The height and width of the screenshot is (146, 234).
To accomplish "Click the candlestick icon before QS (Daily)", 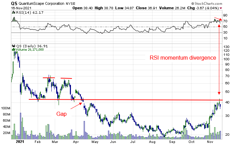I will [x=13, y=46].
